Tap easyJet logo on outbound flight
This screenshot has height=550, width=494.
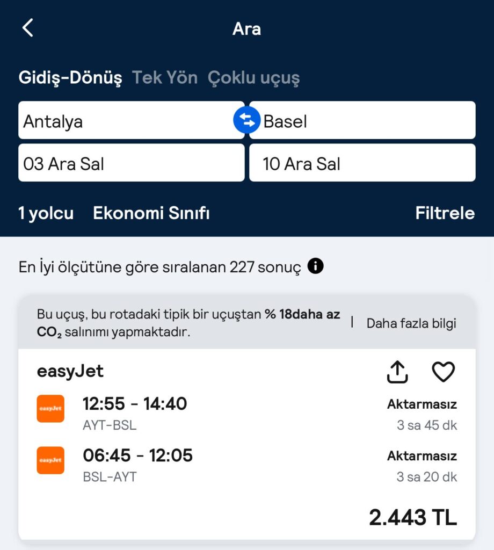click(50, 409)
